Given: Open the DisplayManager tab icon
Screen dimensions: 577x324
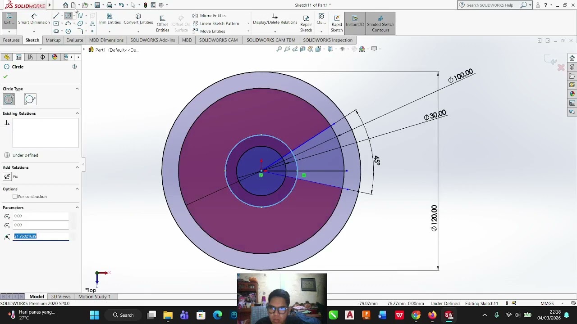Looking at the screenshot, I should pos(55,57).
